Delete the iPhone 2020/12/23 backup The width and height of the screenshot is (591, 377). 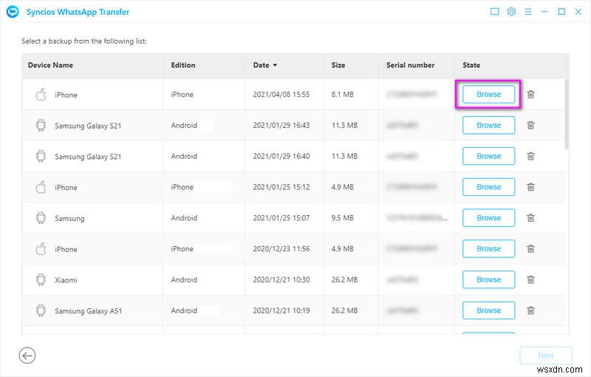530,249
